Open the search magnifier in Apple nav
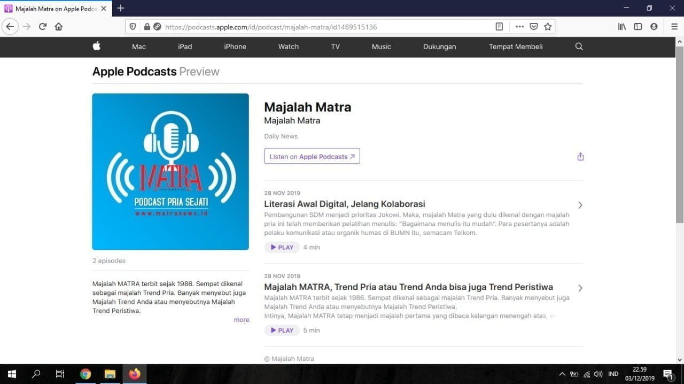 [x=579, y=46]
